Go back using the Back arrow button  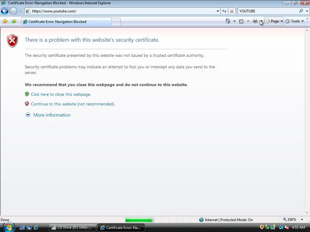tap(5, 11)
